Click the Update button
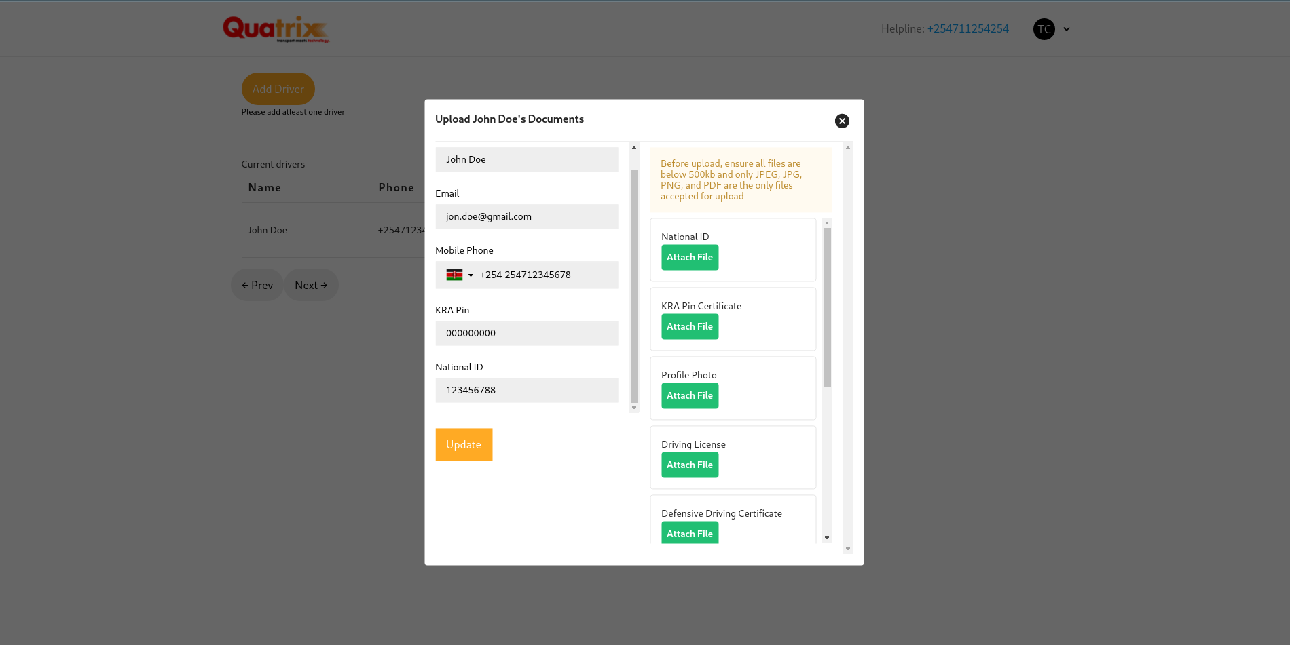Screen dimensions: 1290x645 (x=464, y=444)
